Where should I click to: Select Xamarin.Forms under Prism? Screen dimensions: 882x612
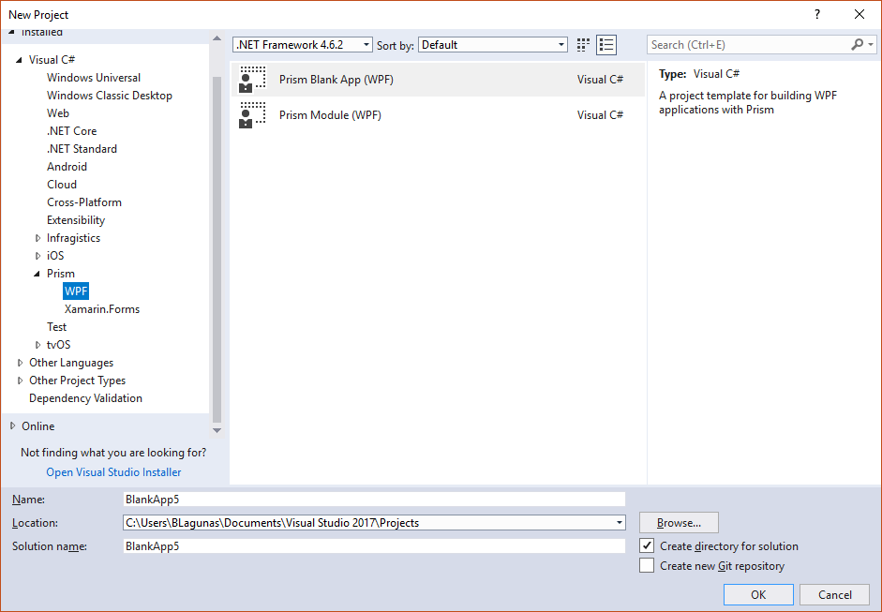102,309
